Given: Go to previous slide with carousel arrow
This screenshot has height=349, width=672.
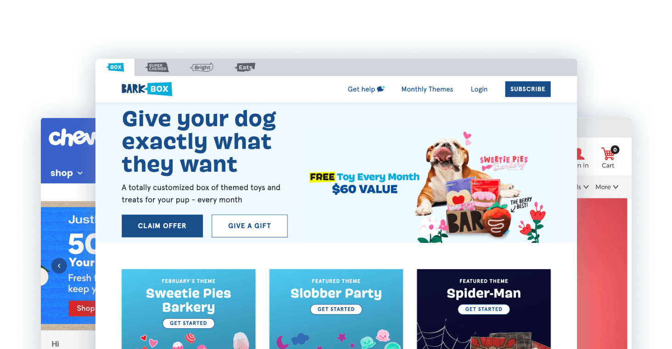Looking at the screenshot, I should tap(59, 266).
